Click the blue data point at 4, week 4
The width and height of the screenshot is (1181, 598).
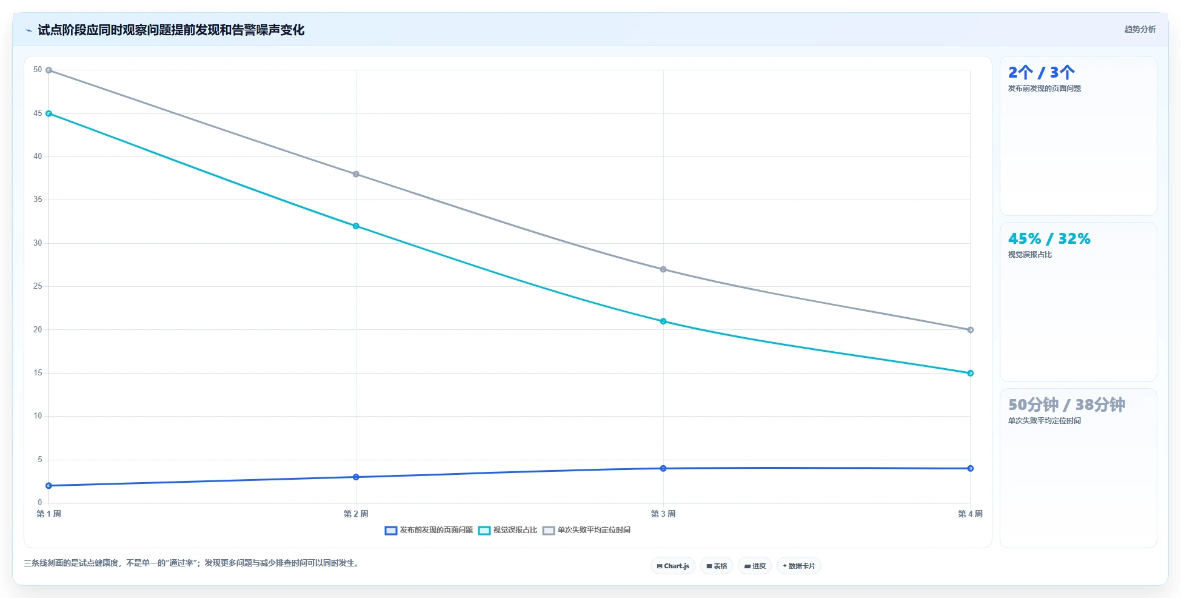[x=971, y=468]
